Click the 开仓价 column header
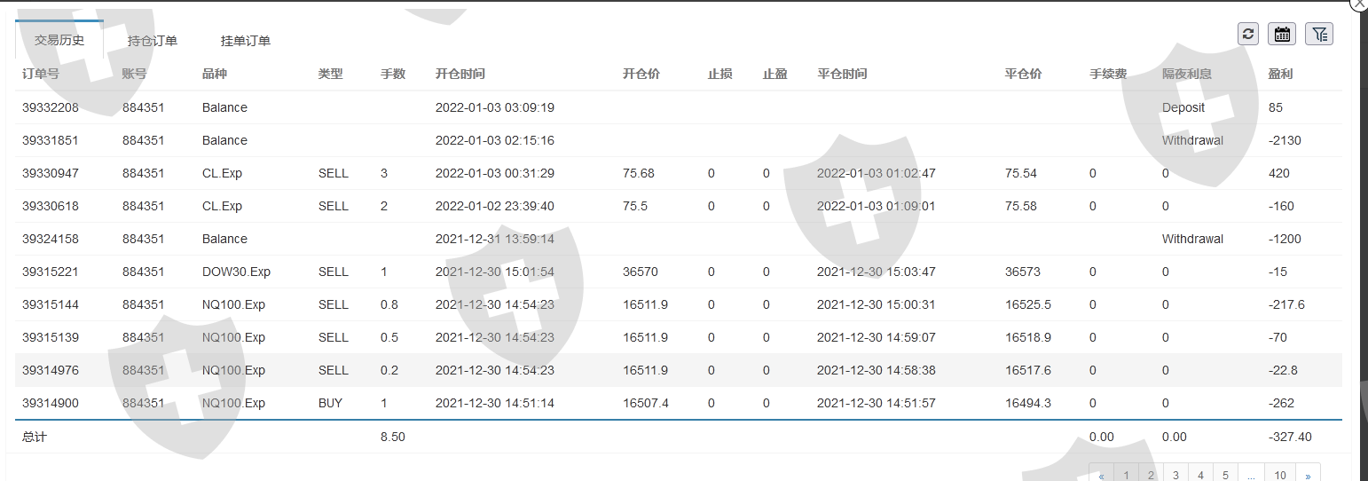1368x481 pixels. click(x=641, y=74)
